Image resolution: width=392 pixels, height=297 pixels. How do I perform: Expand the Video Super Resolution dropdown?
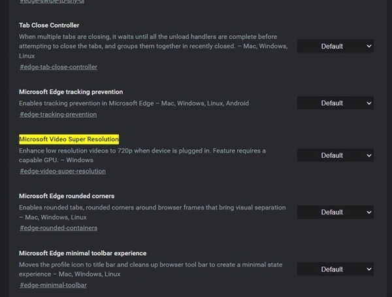[336, 156]
